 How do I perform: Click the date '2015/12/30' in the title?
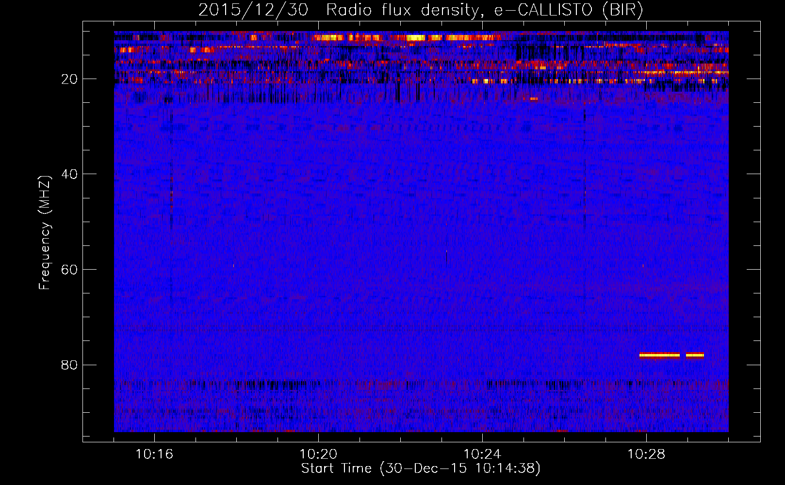point(253,10)
